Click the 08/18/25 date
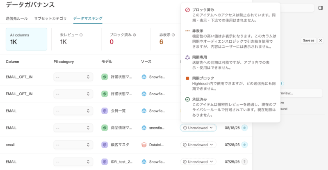Viewport: 328px width, 170px height. click(232, 128)
